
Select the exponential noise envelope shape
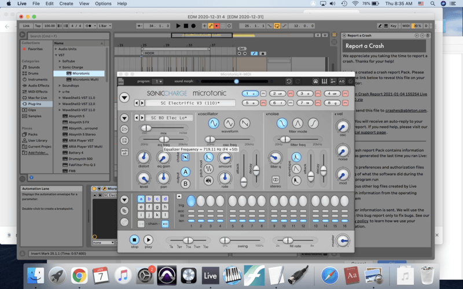click(x=296, y=157)
